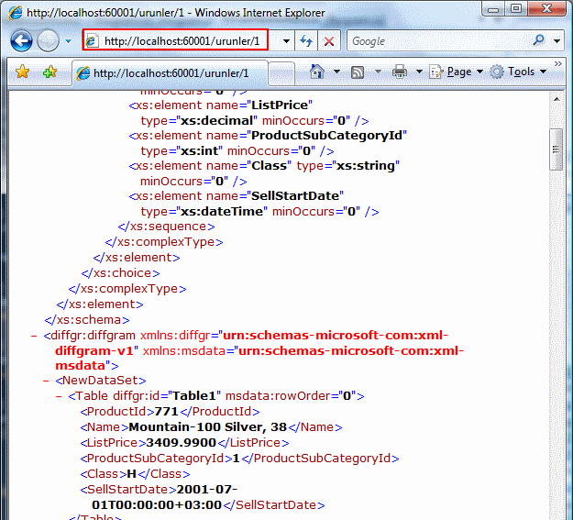Click the search magnifier icon
This screenshot has height=520, width=573.
click(539, 41)
